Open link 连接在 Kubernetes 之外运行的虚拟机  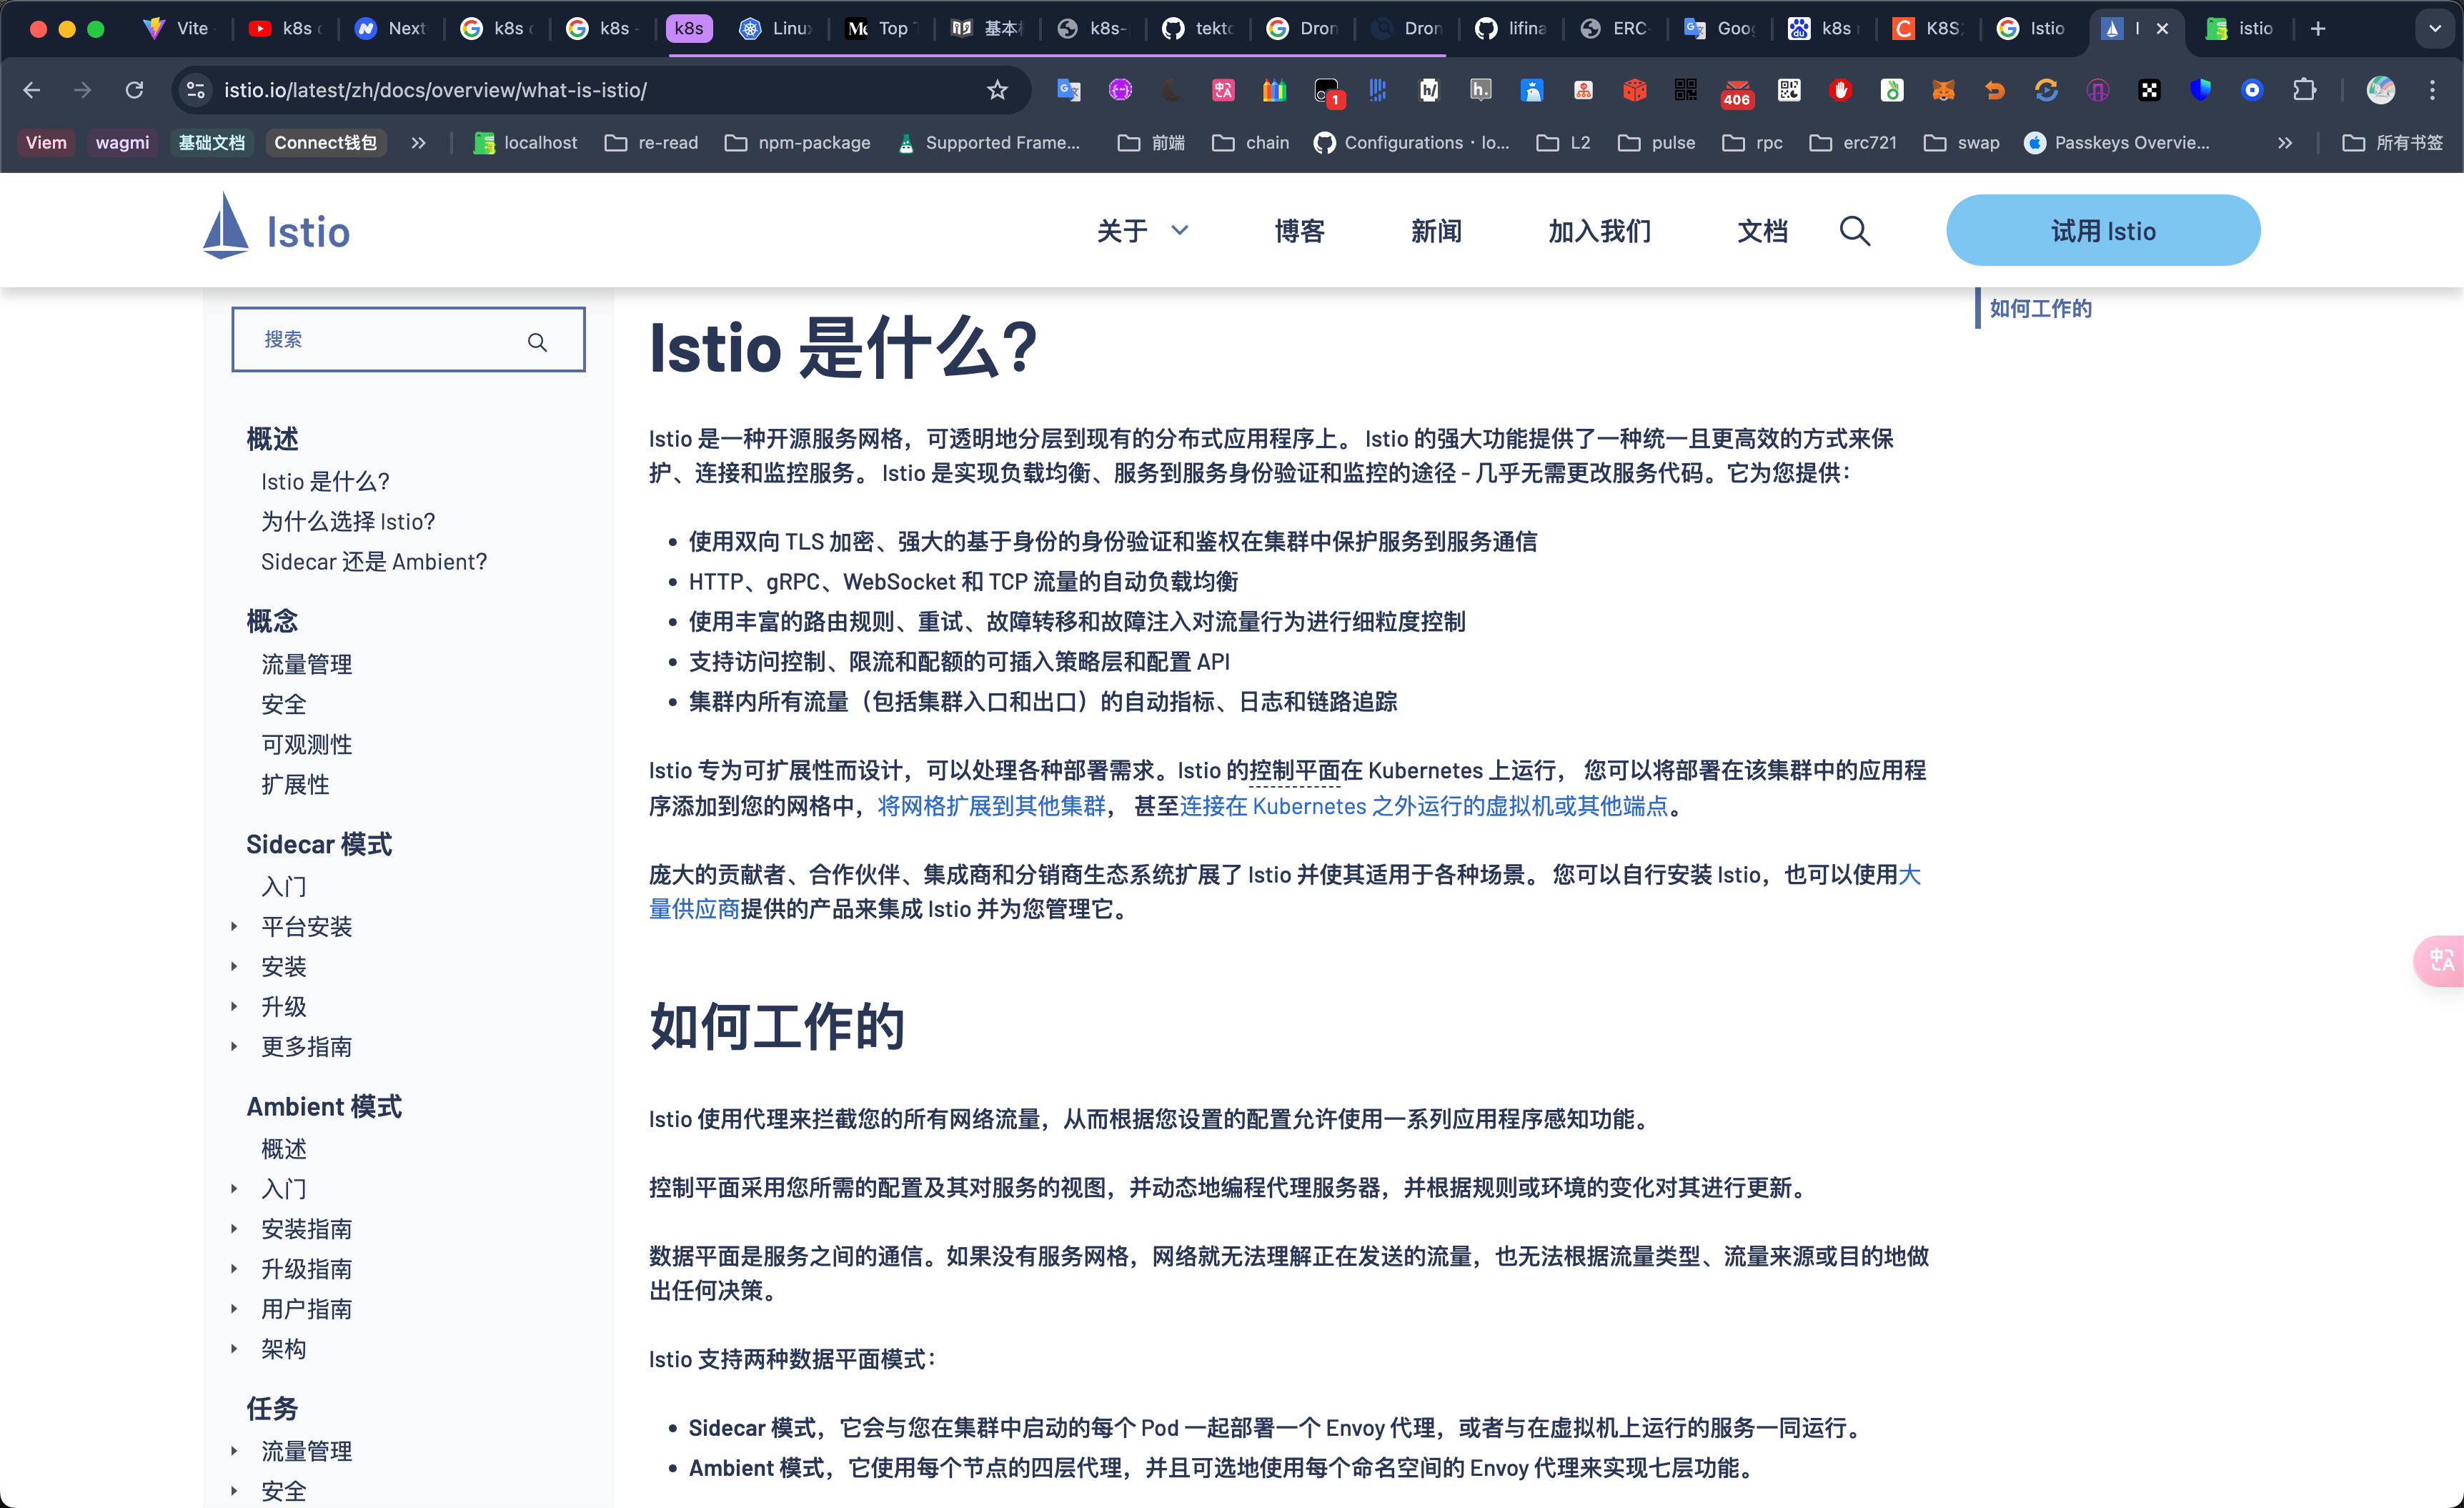coord(1424,806)
